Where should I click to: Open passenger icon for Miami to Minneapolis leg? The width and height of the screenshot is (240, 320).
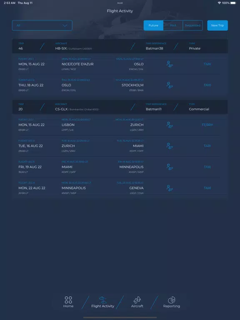(x=170, y=167)
